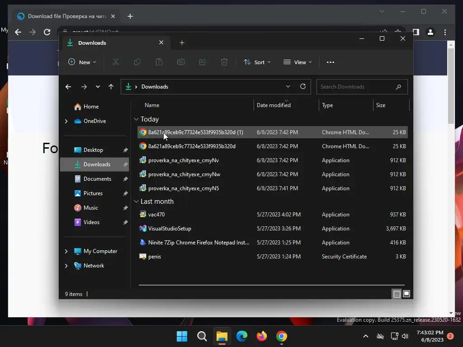This screenshot has height=347, width=463.
Task: Open a new Chrome tab
Action: [x=130, y=16]
